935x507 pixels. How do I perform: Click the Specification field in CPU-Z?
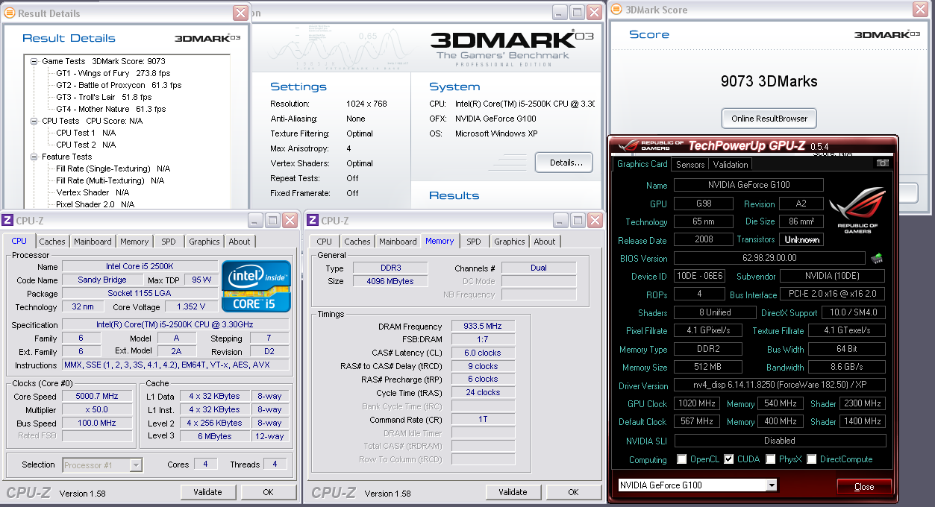[175, 325]
